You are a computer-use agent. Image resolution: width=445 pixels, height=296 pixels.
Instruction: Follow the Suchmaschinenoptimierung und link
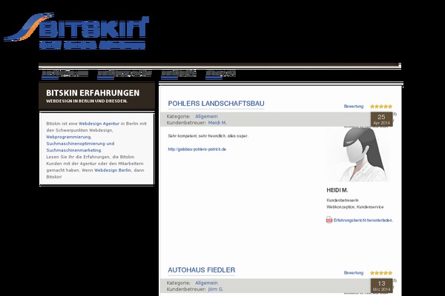pos(80,144)
